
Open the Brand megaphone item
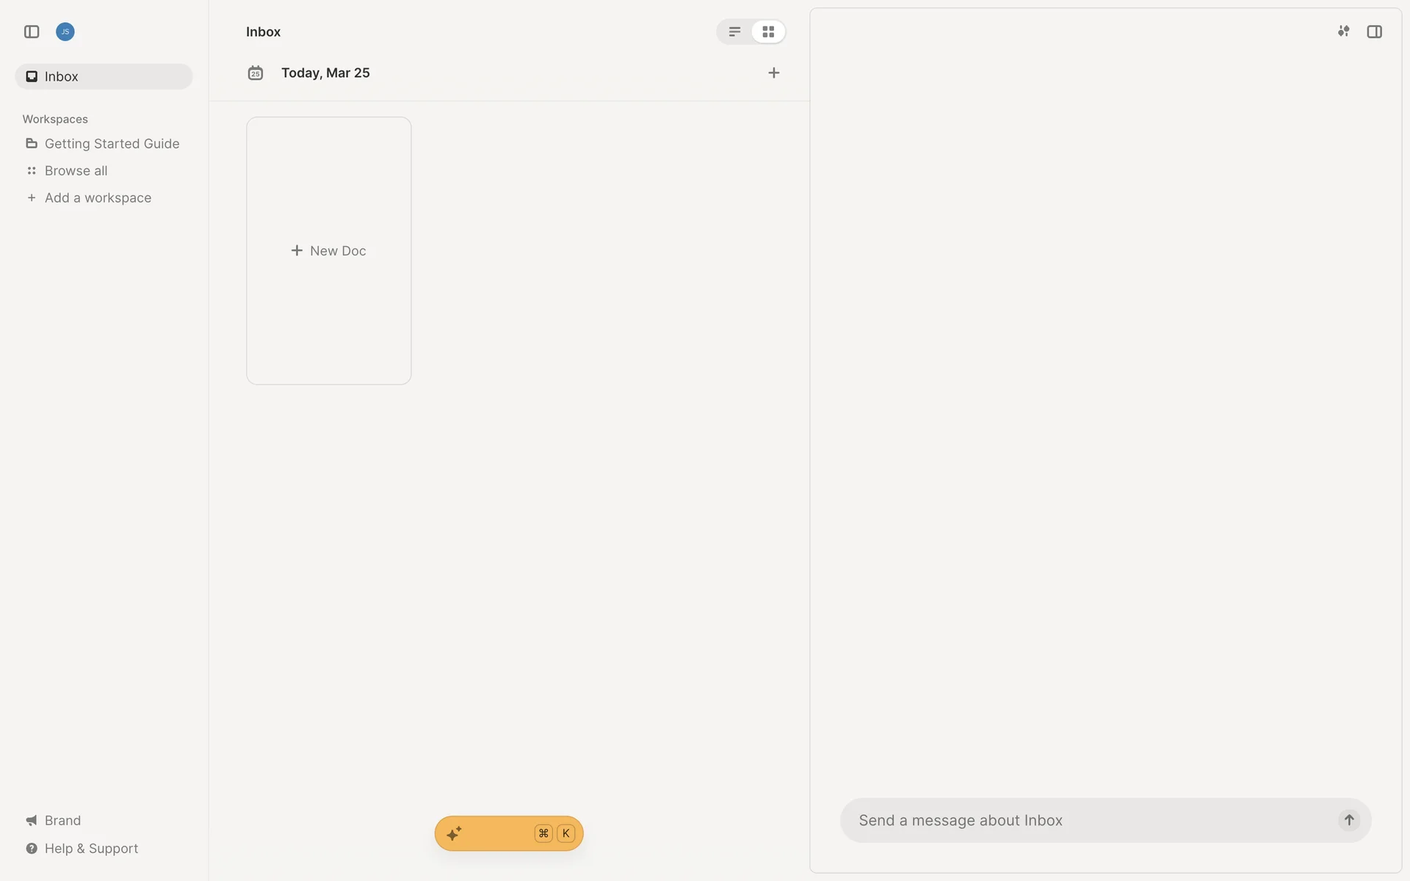click(62, 820)
